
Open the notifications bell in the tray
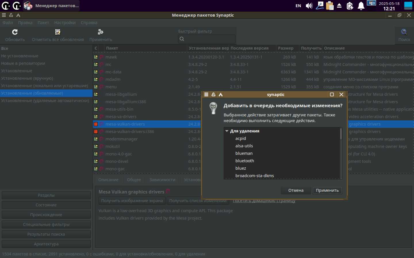pyautogui.click(x=361, y=6)
